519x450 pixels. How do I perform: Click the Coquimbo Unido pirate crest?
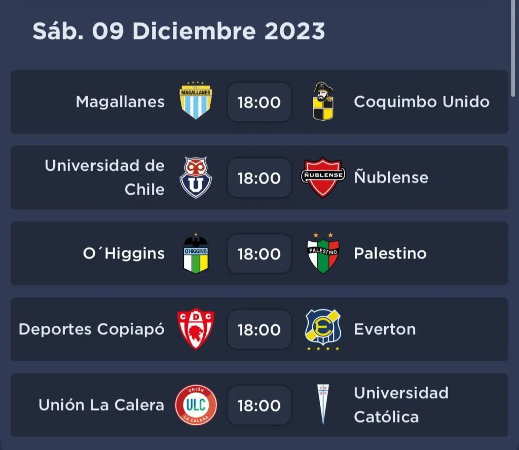pyautogui.click(x=323, y=101)
